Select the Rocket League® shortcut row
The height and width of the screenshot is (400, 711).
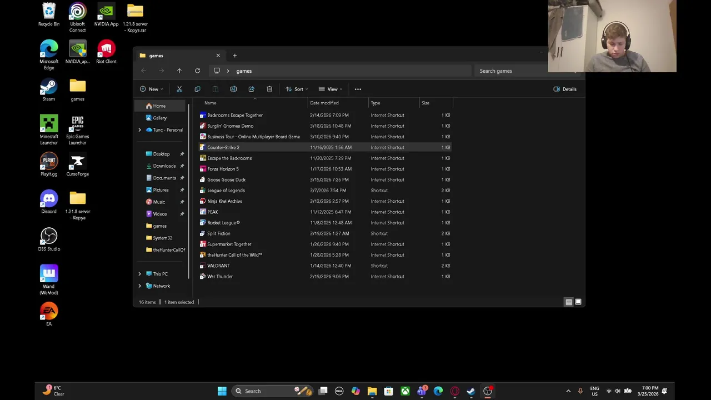pyautogui.click(x=325, y=223)
